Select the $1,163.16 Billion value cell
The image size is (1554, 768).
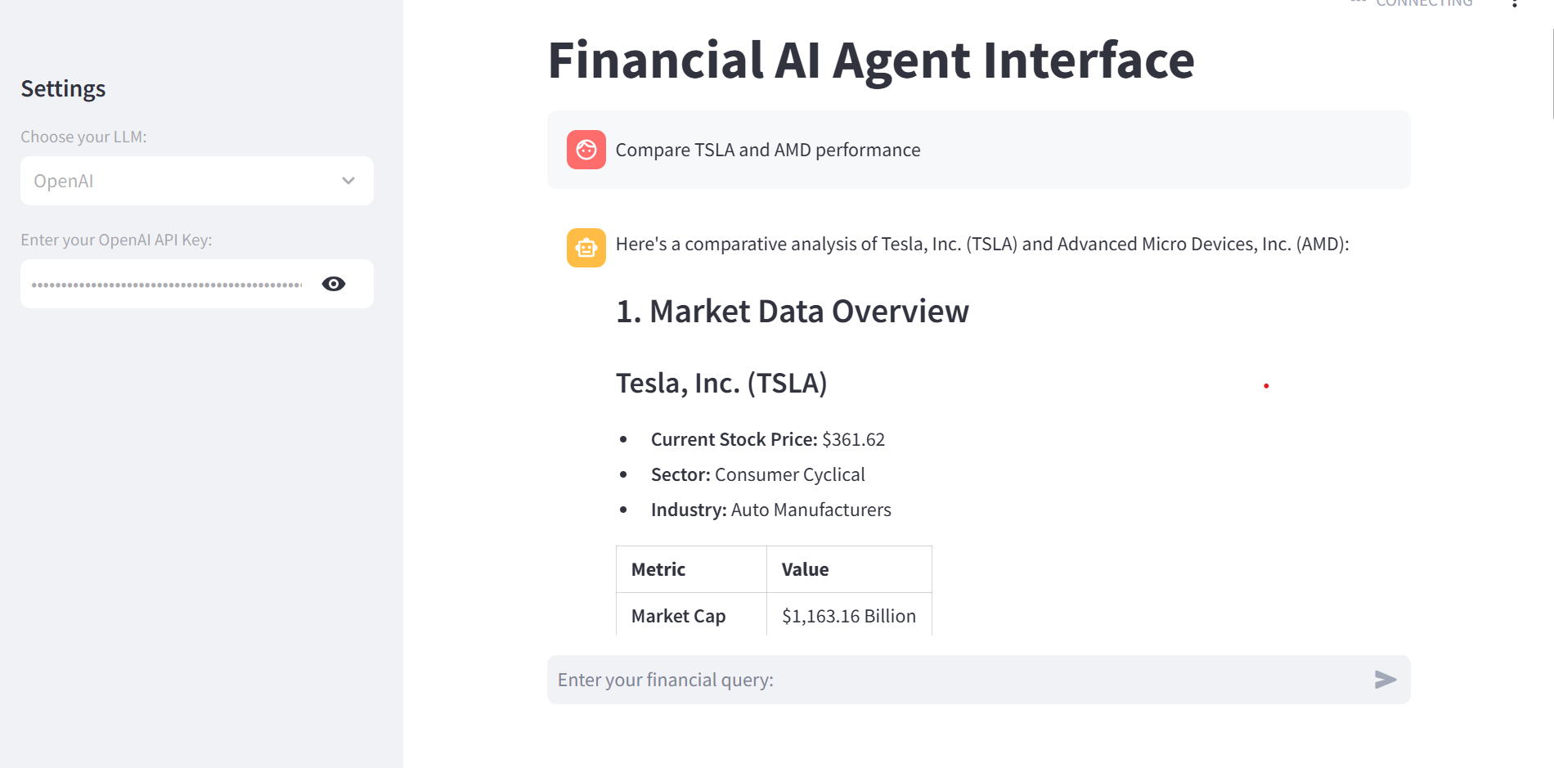848,616
